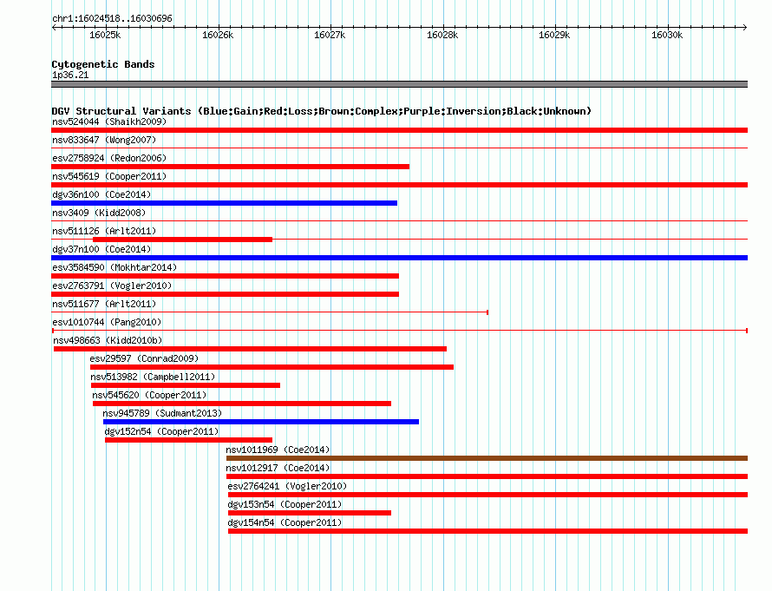Image resolution: width=772 pixels, height=591 pixels.
Task: Click the nsv1011969 (Coe2014) label
Action: click(x=278, y=450)
